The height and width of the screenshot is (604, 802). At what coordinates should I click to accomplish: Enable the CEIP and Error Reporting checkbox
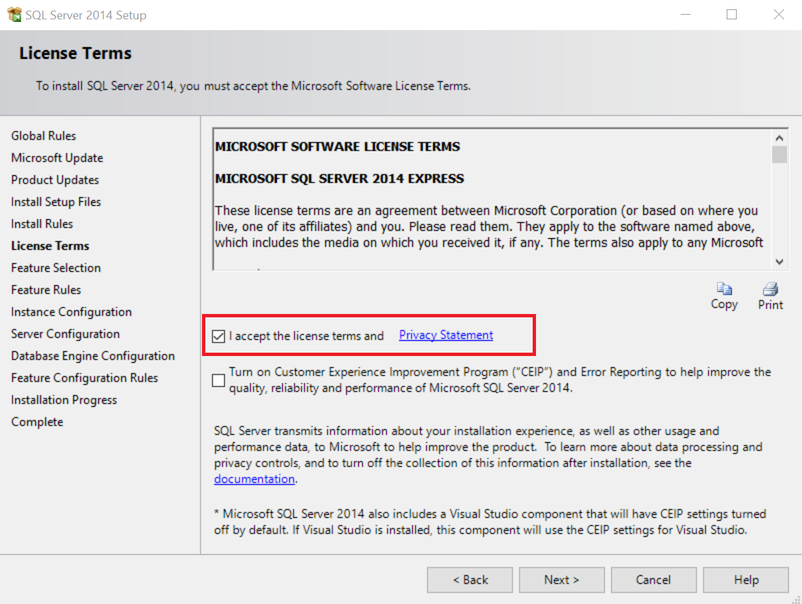[218, 380]
